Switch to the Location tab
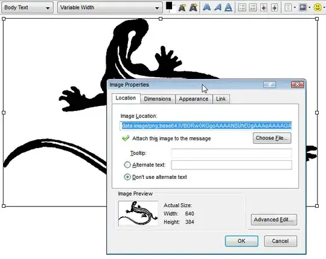The image size is (326, 259). pyautogui.click(x=126, y=98)
